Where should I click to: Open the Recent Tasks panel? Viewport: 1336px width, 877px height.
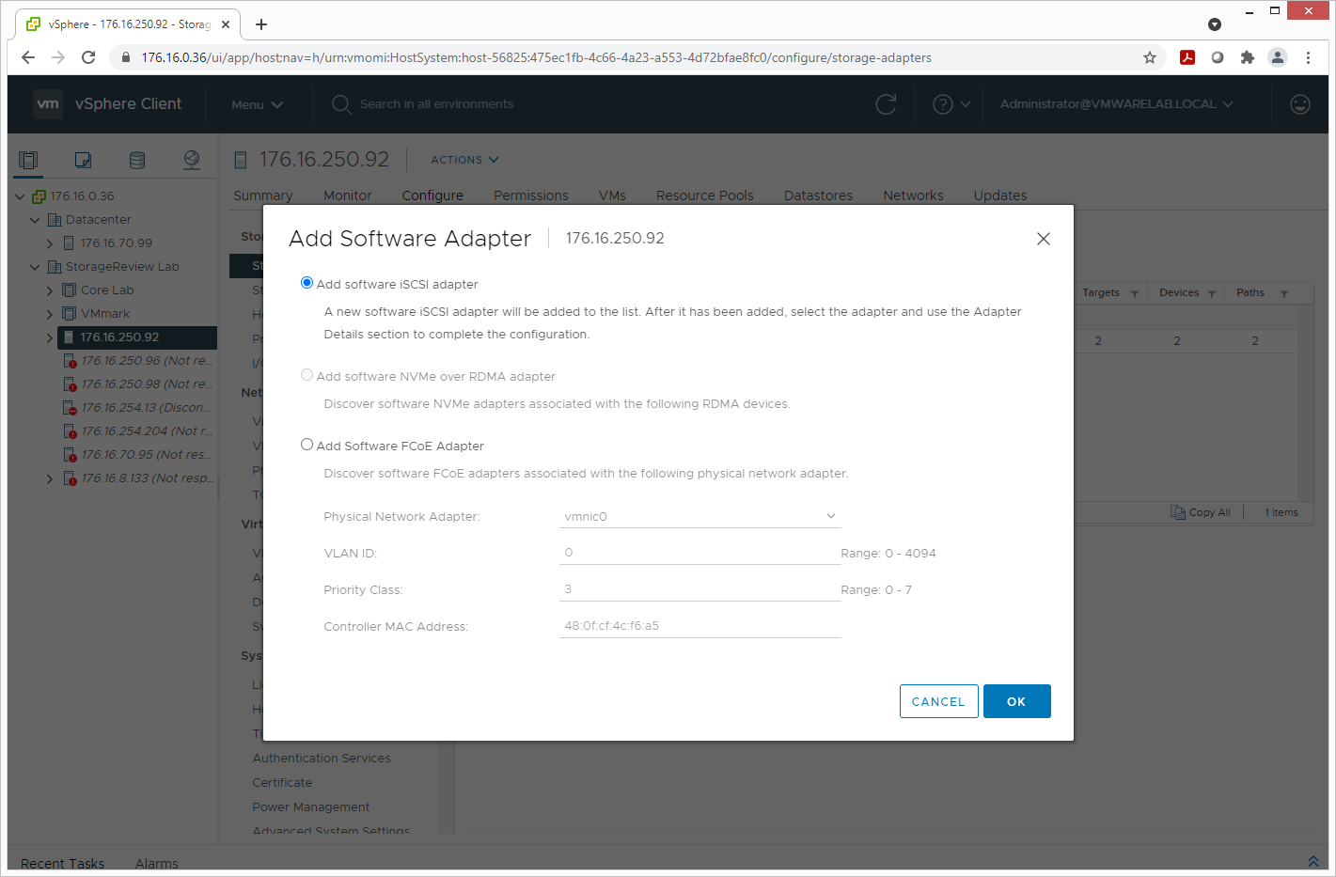pyautogui.click(x=63, y=864)
